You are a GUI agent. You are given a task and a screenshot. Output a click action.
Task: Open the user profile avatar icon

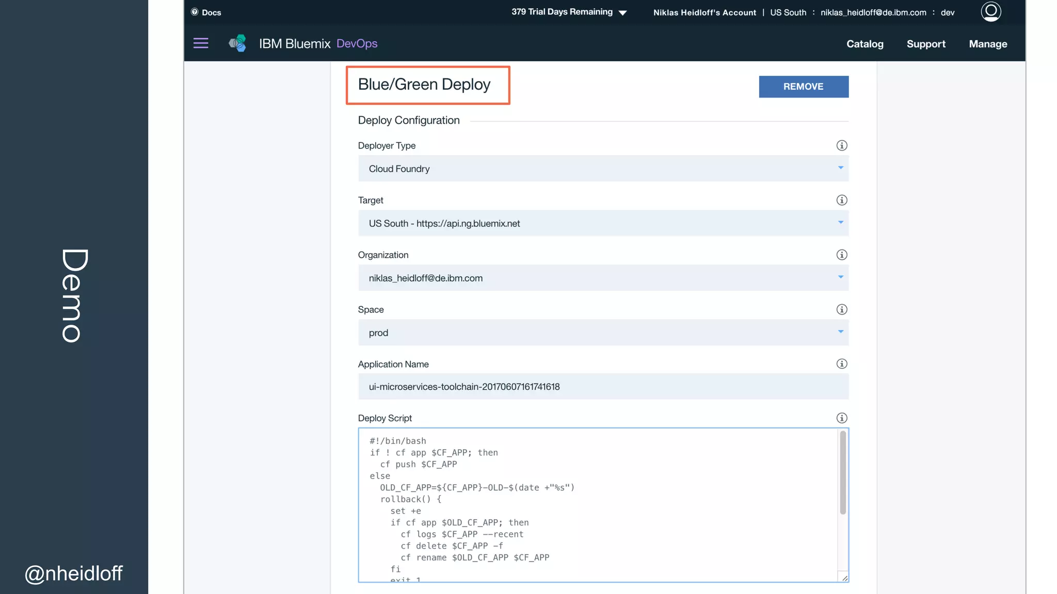click(990, 11)
